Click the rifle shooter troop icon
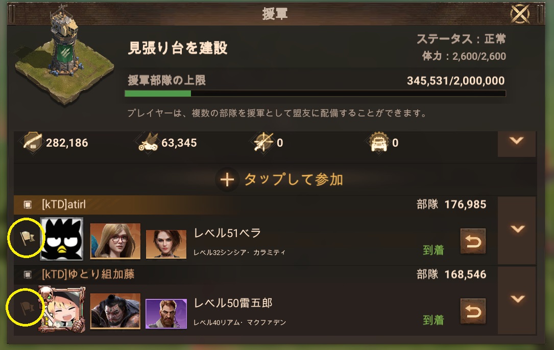 pos(264,143)
